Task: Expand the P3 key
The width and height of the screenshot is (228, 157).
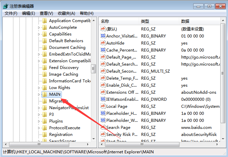Action: point(39,114)
